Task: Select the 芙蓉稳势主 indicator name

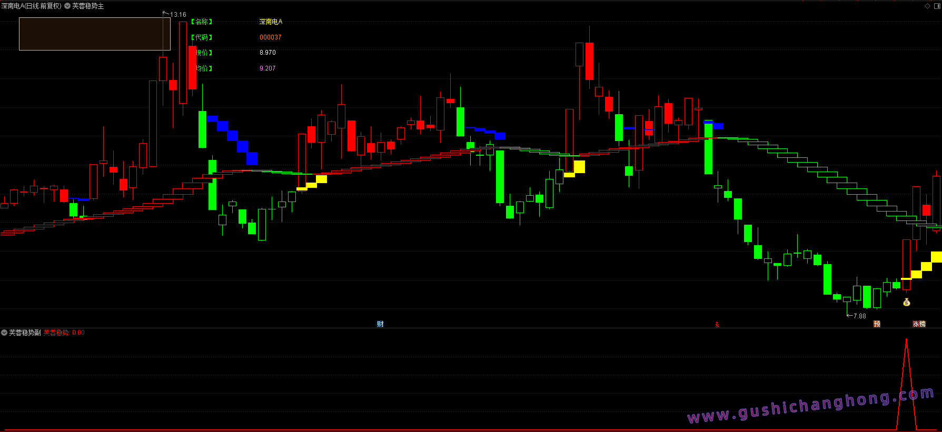Action: pos(88,6)
